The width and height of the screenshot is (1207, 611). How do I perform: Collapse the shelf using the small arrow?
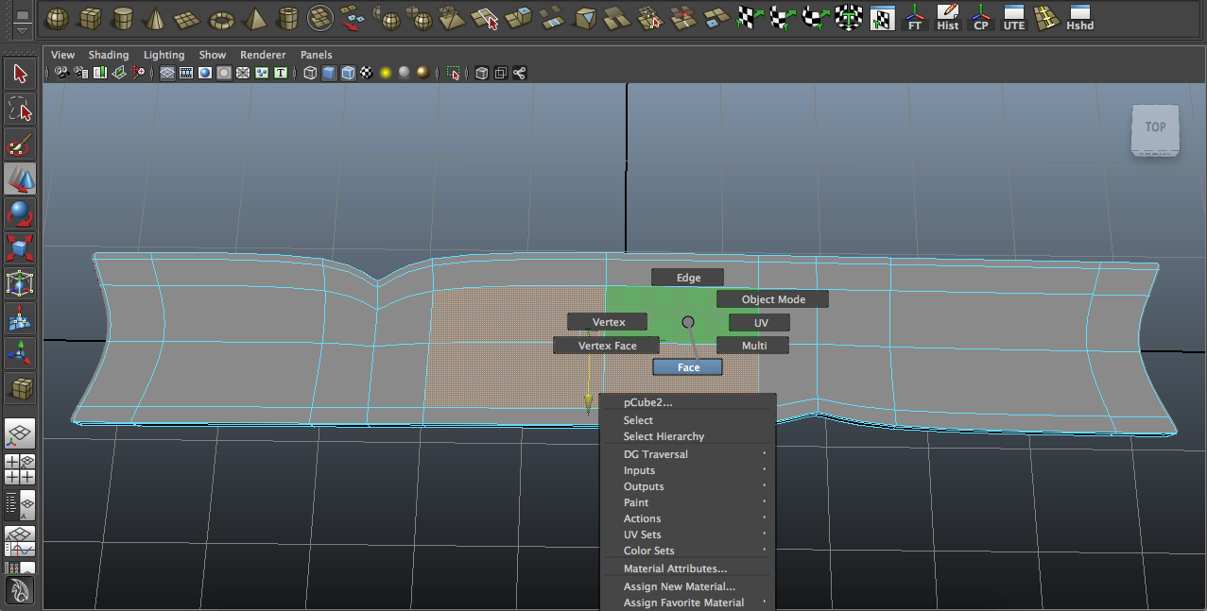[x=21, y=31]
